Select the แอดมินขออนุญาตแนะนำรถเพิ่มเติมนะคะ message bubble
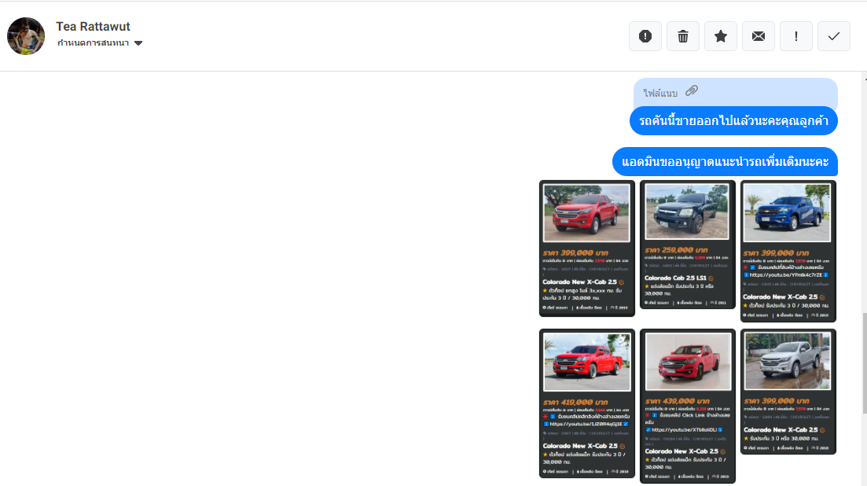The width and height of the screenshot is (867, 486). coord(725,161)
